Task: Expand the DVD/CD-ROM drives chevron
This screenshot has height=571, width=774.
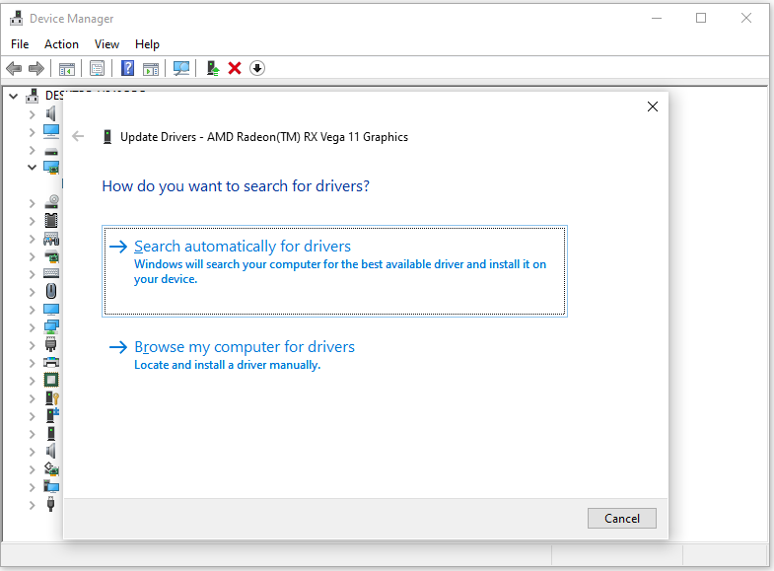Action: [x=33, y=203]
